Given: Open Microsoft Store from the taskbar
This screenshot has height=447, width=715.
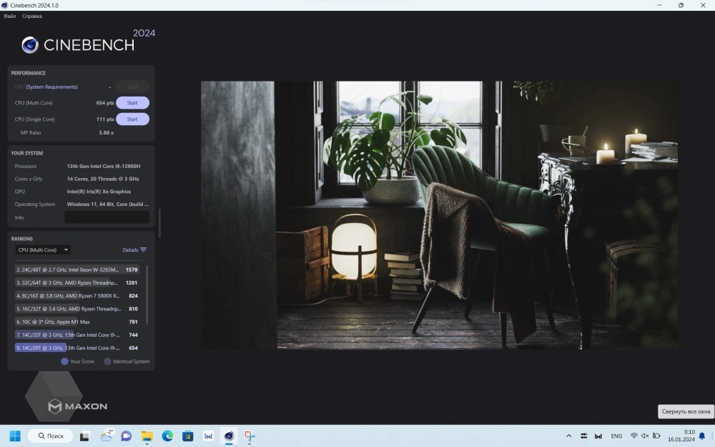Looking at the screenshot, I should (x=188, y=436).
